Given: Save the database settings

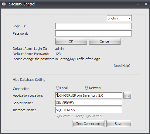Looking at the screenshot, I should click(119, 124).
